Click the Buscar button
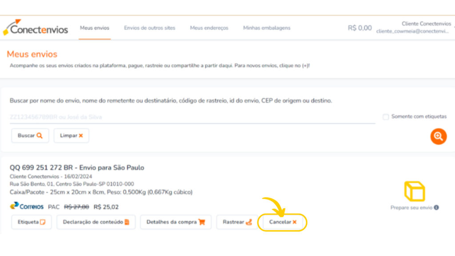Image resolution: width=455 pixels, height=256 pixels. [x=30, y=136]
